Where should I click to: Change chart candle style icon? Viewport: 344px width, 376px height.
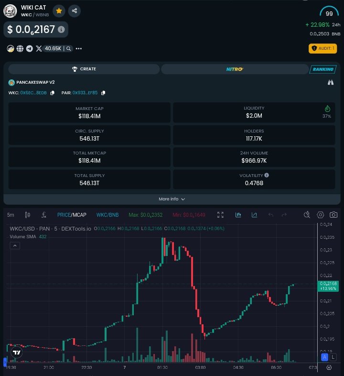click(x=28, y=215)
